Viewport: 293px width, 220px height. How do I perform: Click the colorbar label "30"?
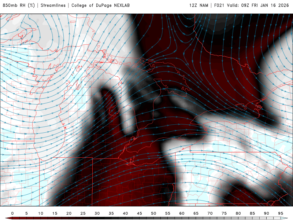97,213
